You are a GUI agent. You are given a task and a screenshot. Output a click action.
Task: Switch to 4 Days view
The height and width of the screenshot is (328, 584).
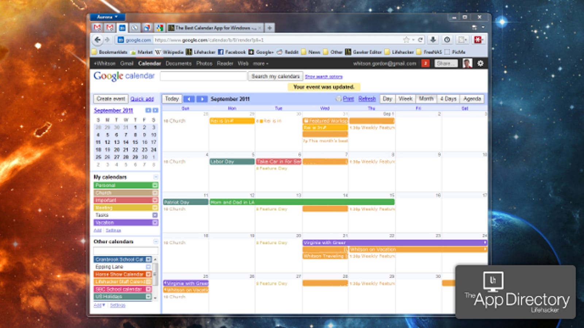point(448,99)
